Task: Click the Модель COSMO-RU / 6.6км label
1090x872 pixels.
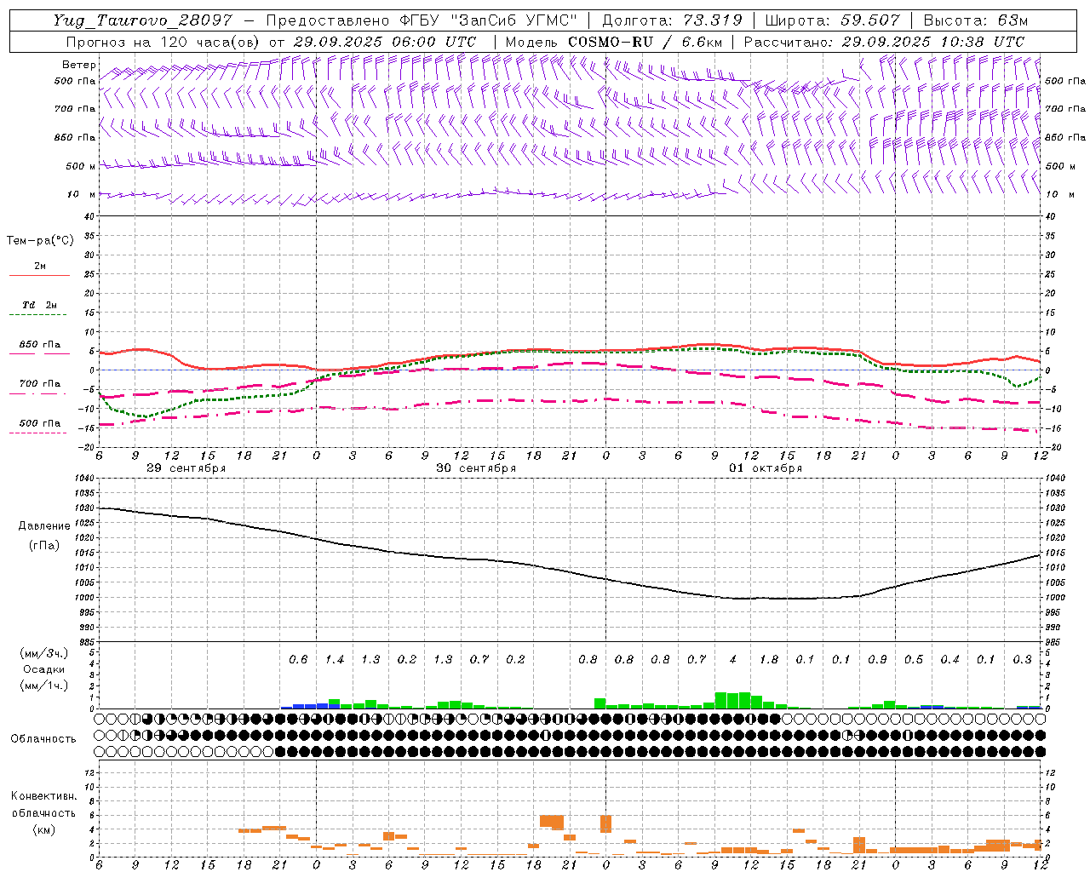Action: click(x=614, y=42)
